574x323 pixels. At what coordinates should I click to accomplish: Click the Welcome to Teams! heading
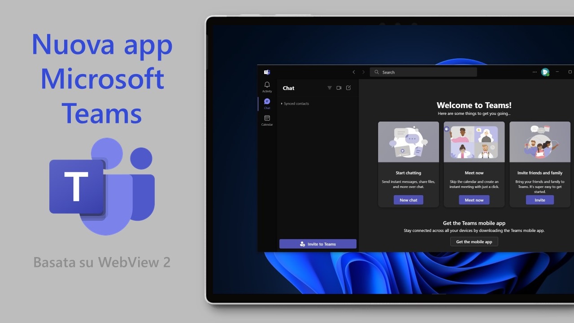[474, 105]
